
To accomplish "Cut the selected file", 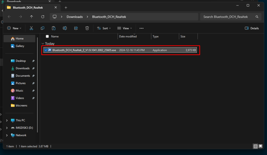I will (x=31, y=28).
